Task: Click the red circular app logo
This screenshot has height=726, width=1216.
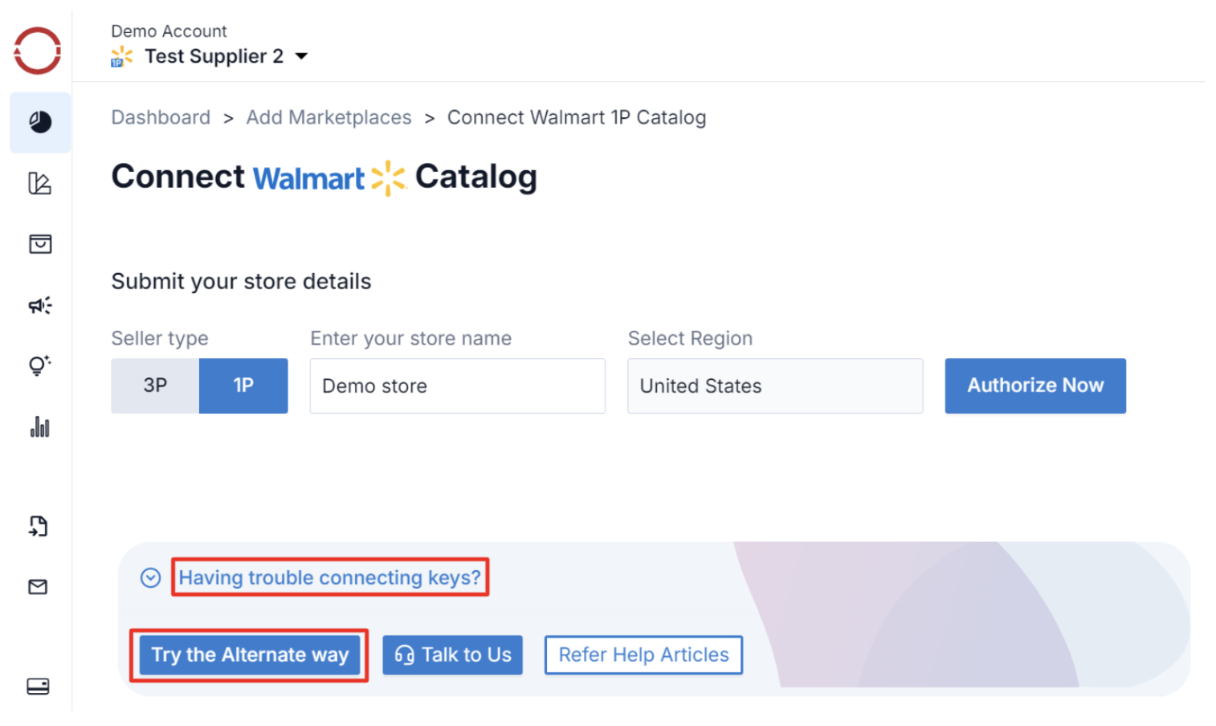Action: pos(38,51)
